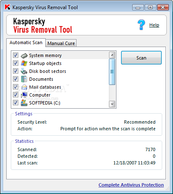Screen dimensions: 173x194
Task: Click the Computer monitor icon
Action: coord(24,95)
